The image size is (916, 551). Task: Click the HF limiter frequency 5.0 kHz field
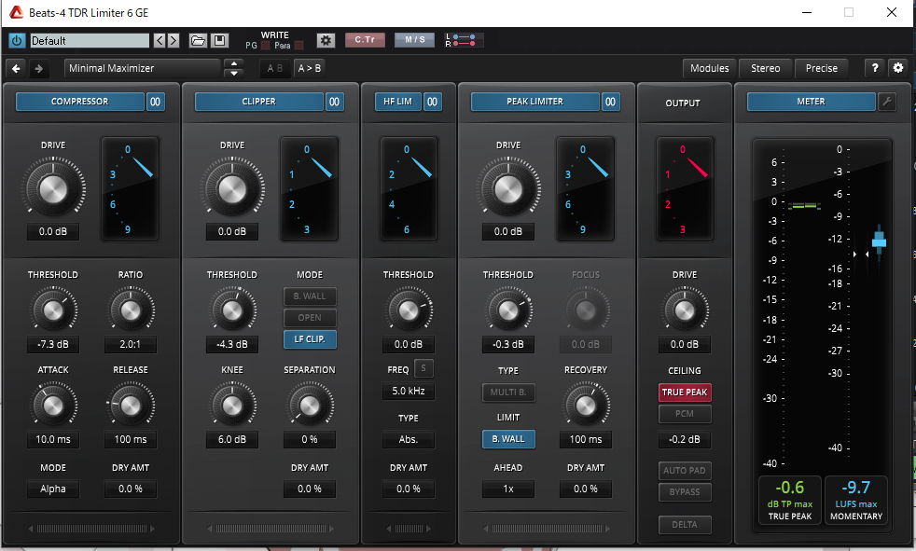tap(409, 391)
